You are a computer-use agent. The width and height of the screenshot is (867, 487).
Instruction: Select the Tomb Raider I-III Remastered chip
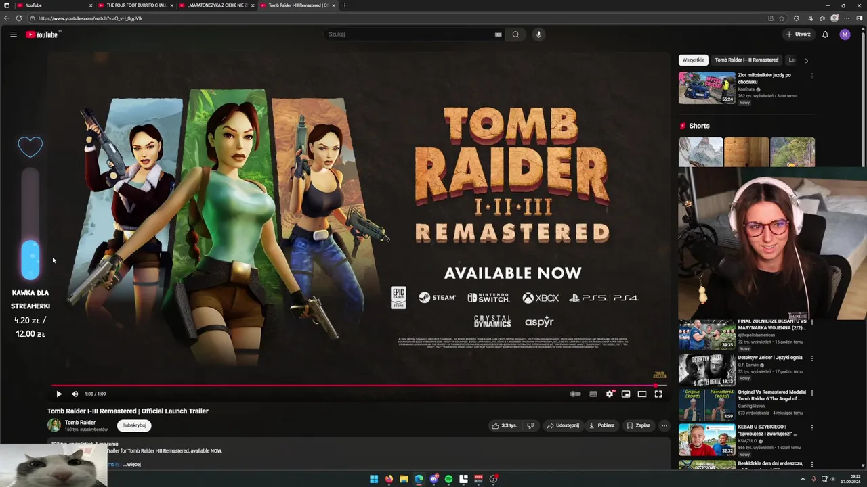point(746,60)
